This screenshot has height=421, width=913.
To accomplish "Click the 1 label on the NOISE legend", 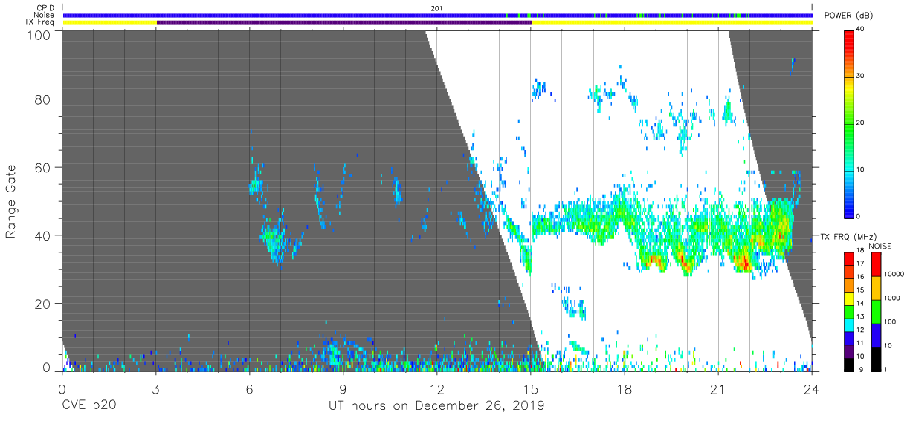I will pyautogui.click(x=885, y=369).
